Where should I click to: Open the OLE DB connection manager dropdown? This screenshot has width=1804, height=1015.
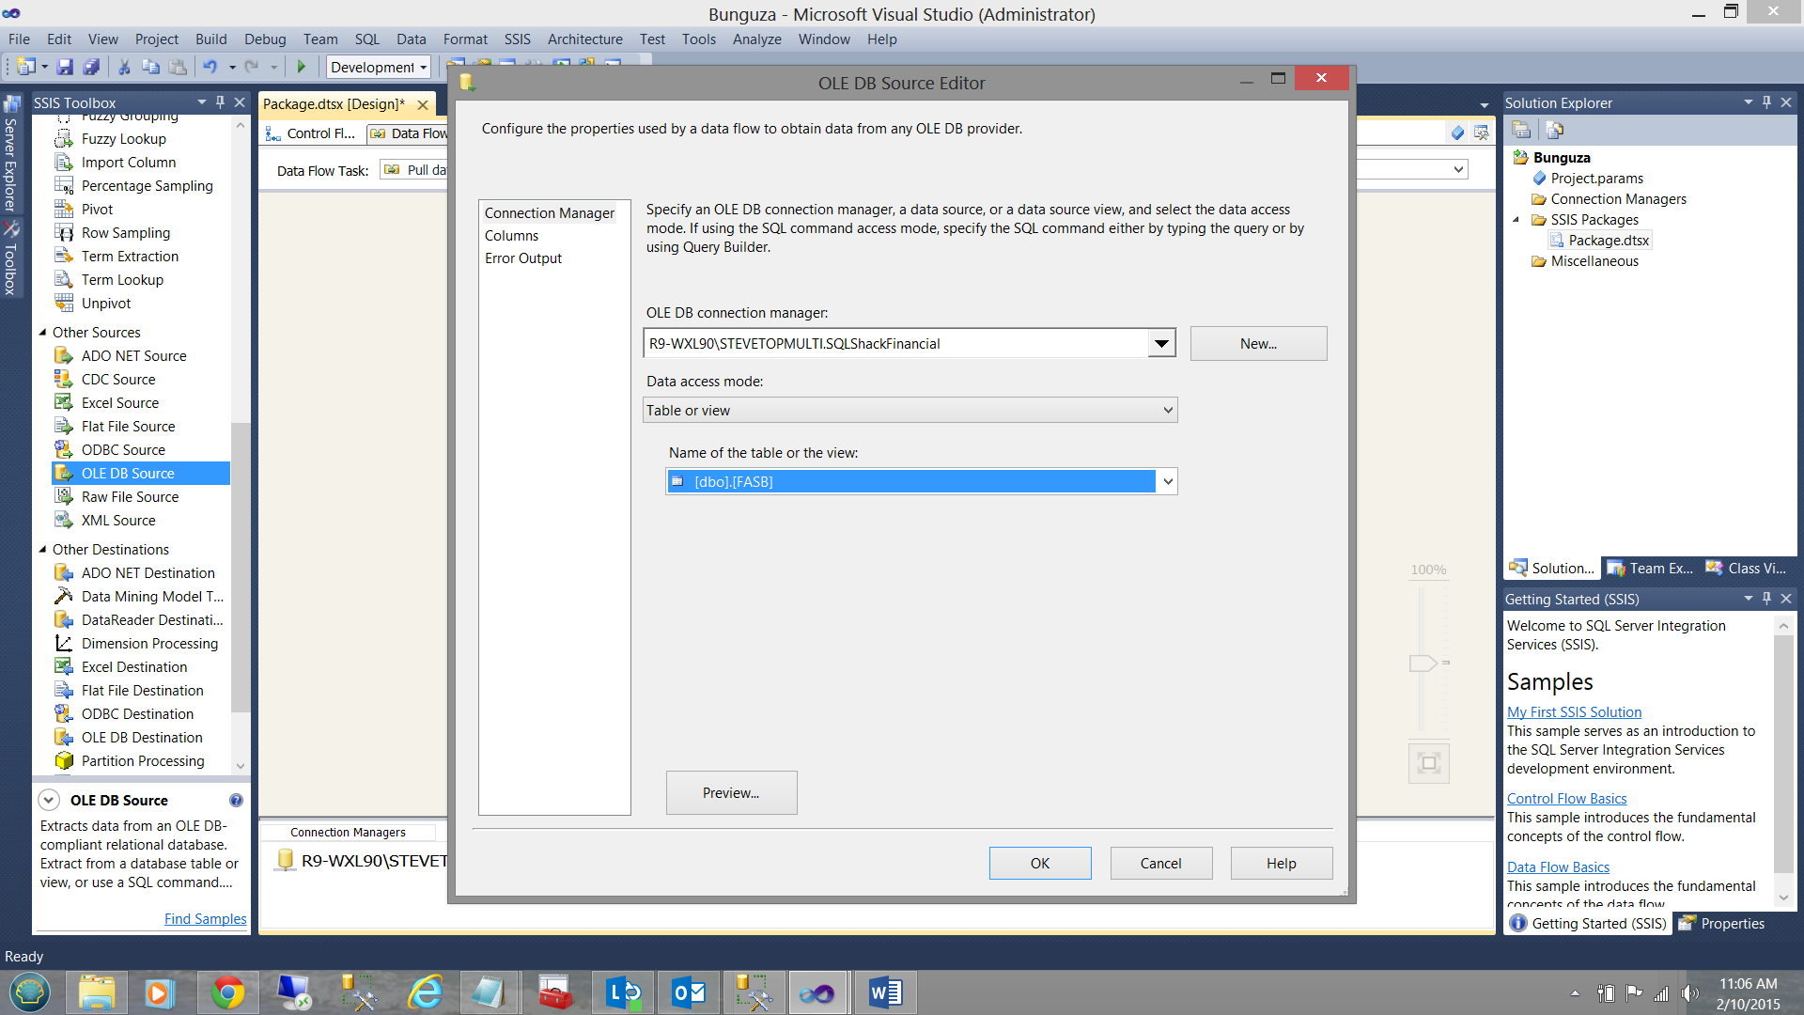click(x=1161, y=343)
